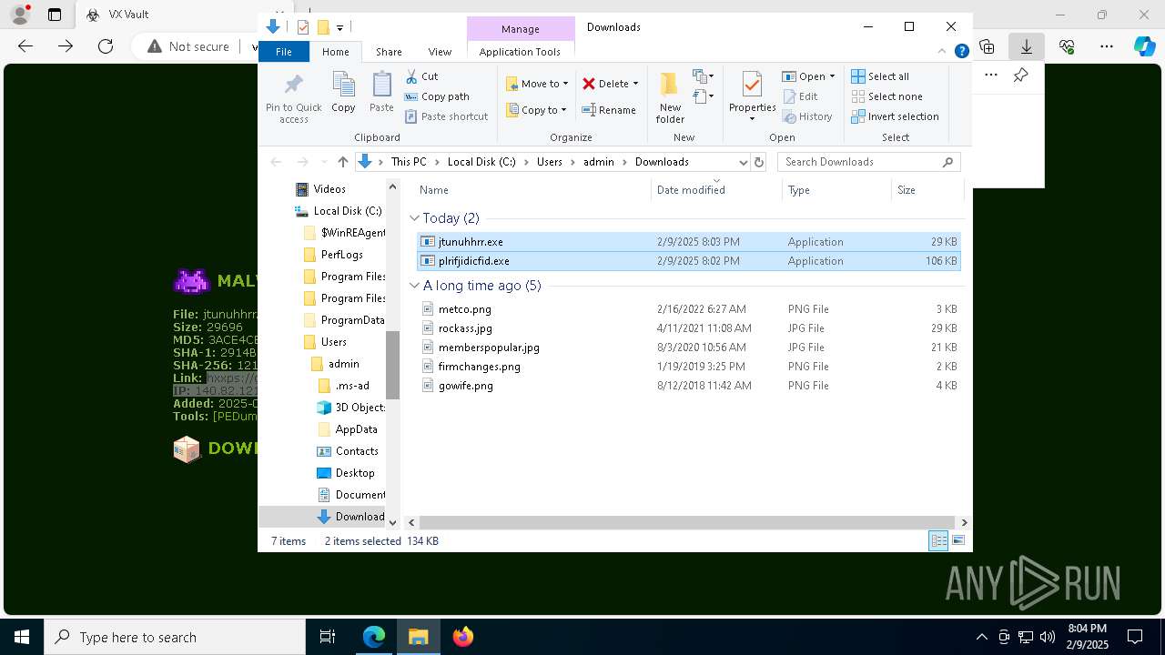The image size is (1165, 655).
Task: Click Select all in ribbon
Action: pos(880,76)
